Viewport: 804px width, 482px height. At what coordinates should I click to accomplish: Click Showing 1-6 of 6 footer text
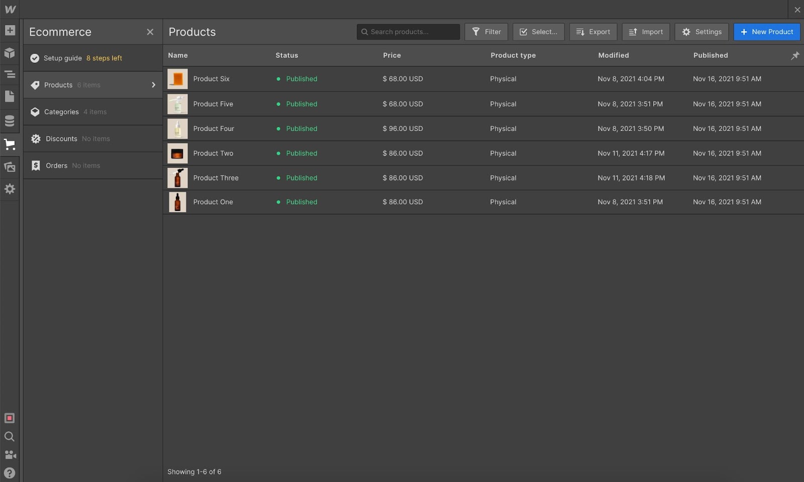[194, 472]
